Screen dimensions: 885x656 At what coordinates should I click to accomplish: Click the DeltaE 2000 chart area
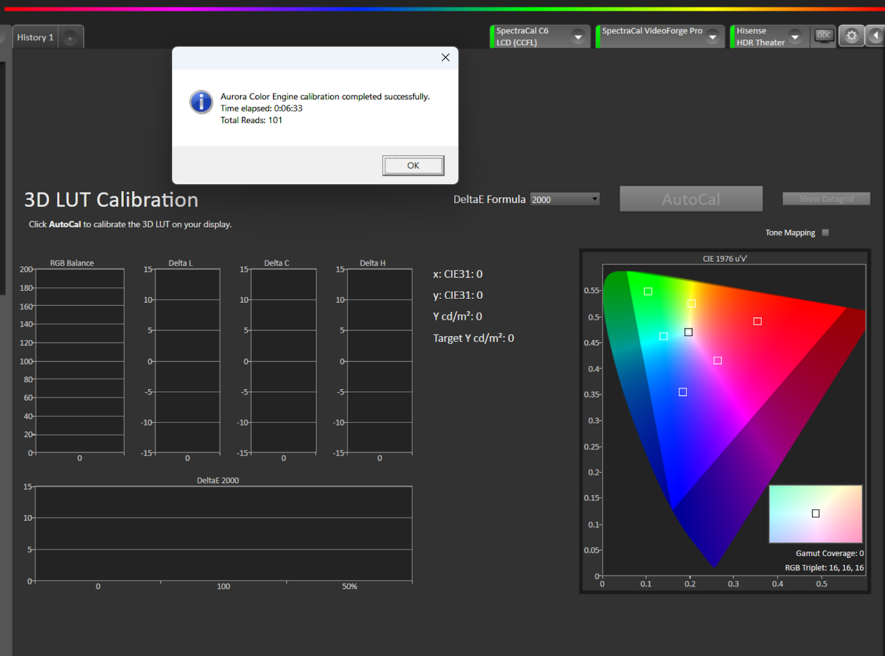(223, 534)
